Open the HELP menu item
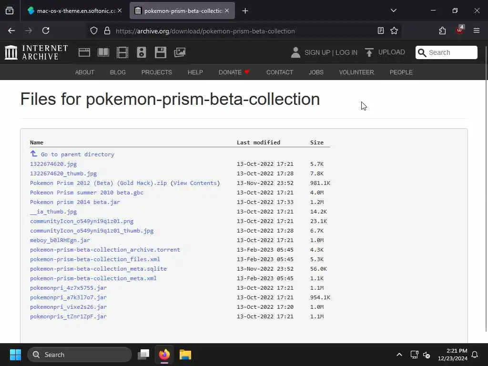This screenshot has width=488, height=366. 195,72
